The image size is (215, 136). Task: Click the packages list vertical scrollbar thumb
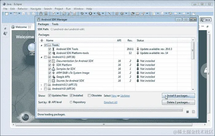[x=193, y=50]
